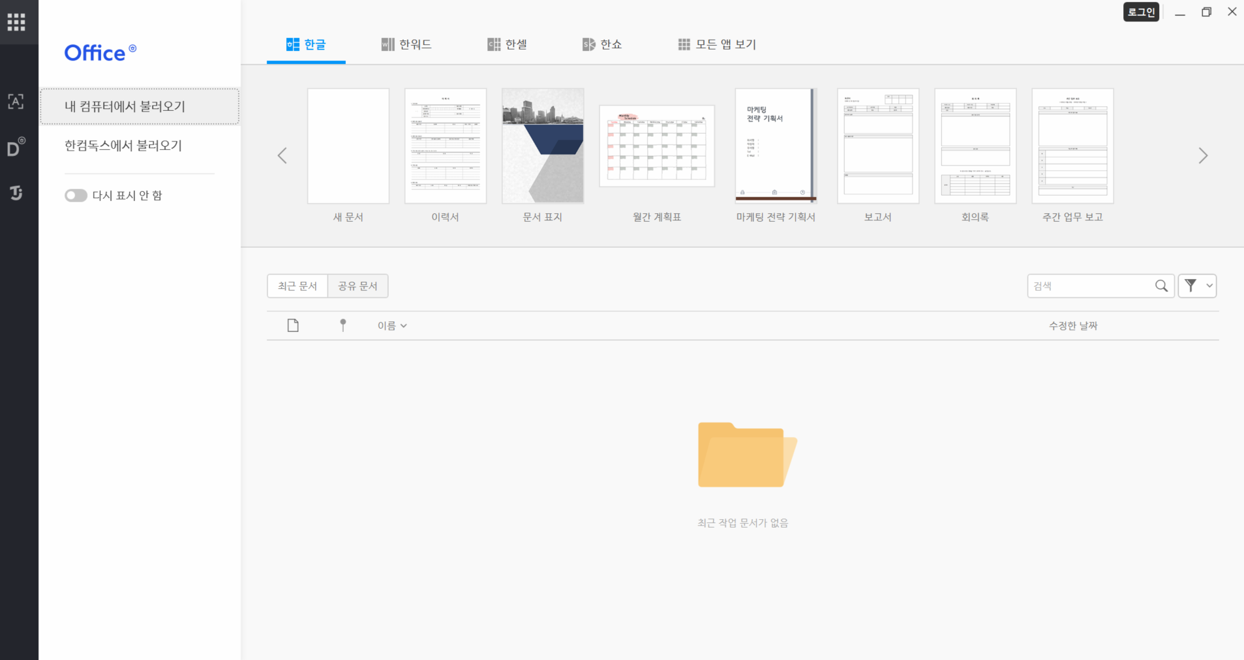Open the 문서 표지 template thumbnail
This screenshot has height=660, width=1244.
point(543,146)
